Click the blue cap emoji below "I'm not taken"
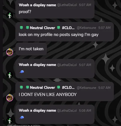Image resolution: width=121 pixels, height=126 pixels. (22, 72)
